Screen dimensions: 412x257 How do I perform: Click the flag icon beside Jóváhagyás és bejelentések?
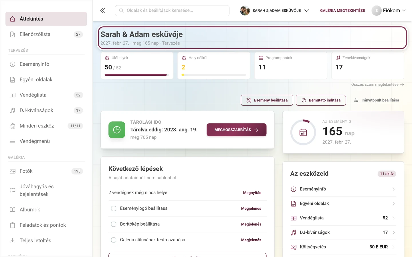pyautogui.click(x=13, y=190)
